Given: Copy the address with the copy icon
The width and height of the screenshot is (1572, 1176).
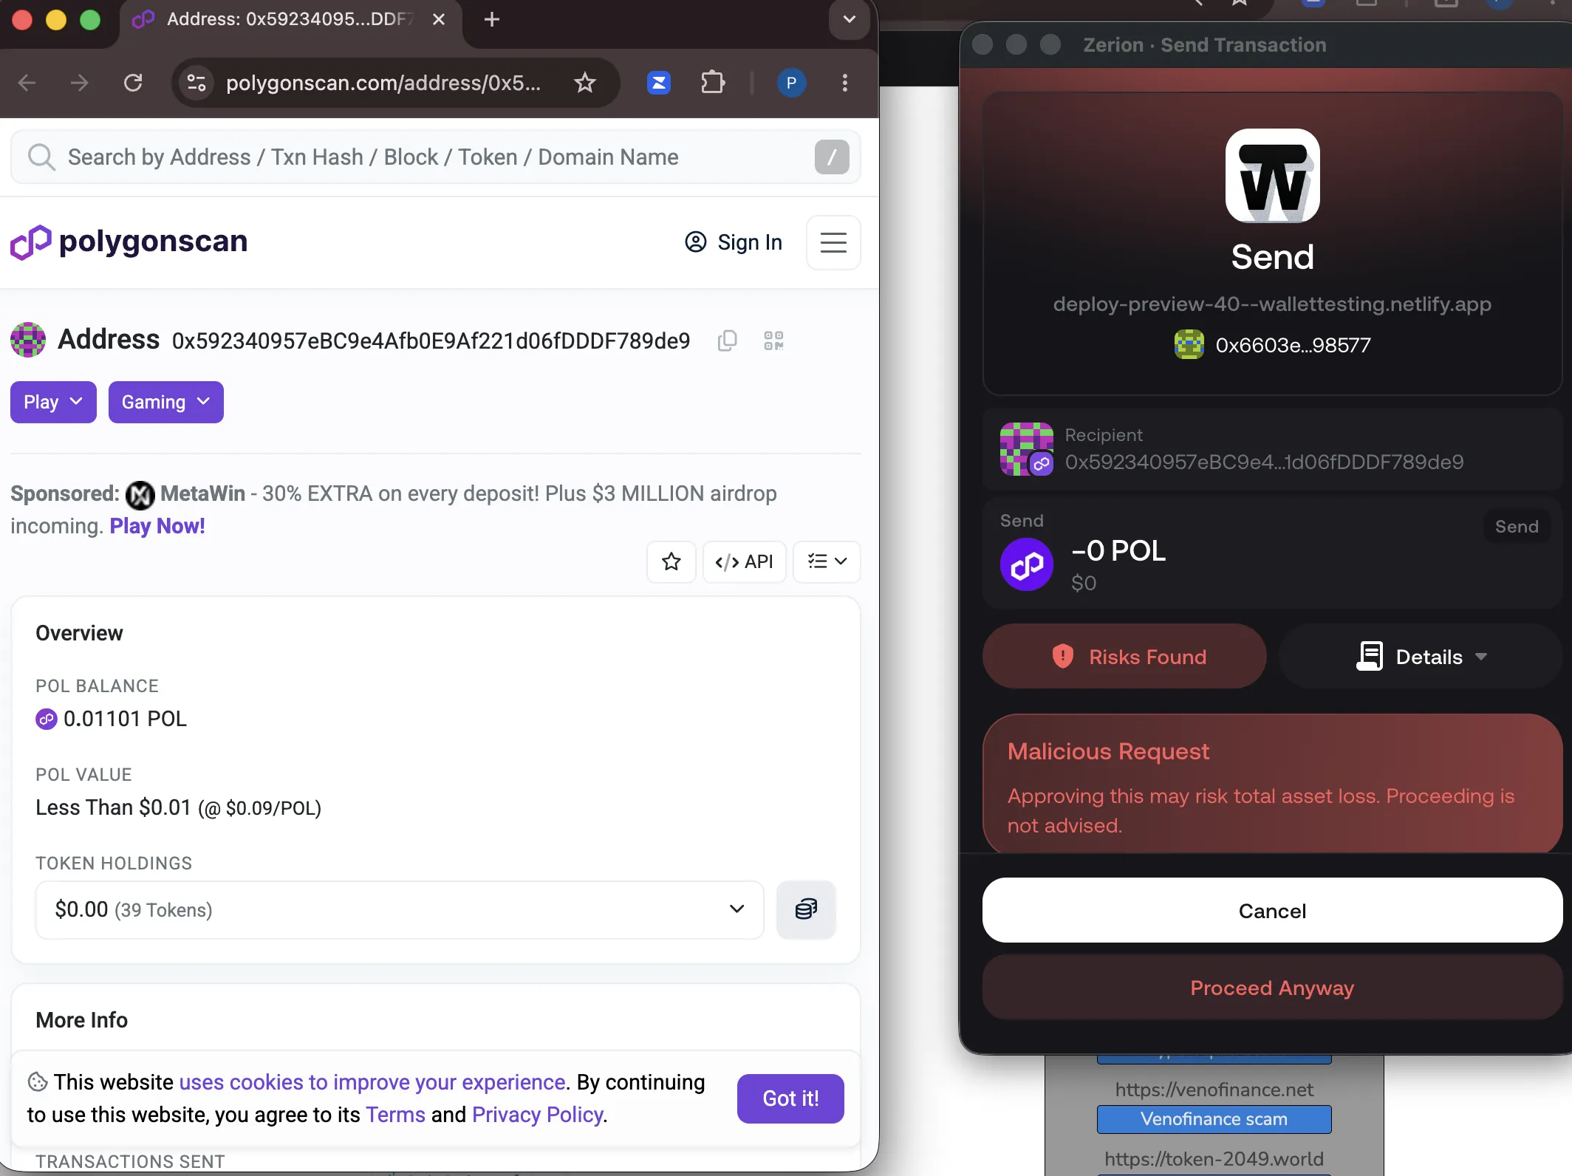Looking at the screenshot, I should point(728,341).
